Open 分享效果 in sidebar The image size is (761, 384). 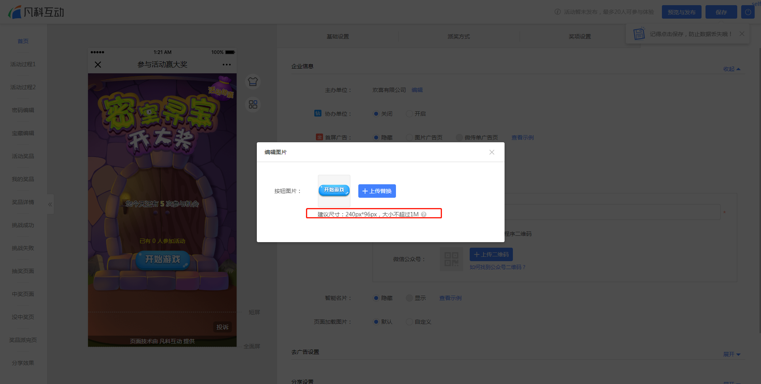point(23,363)
